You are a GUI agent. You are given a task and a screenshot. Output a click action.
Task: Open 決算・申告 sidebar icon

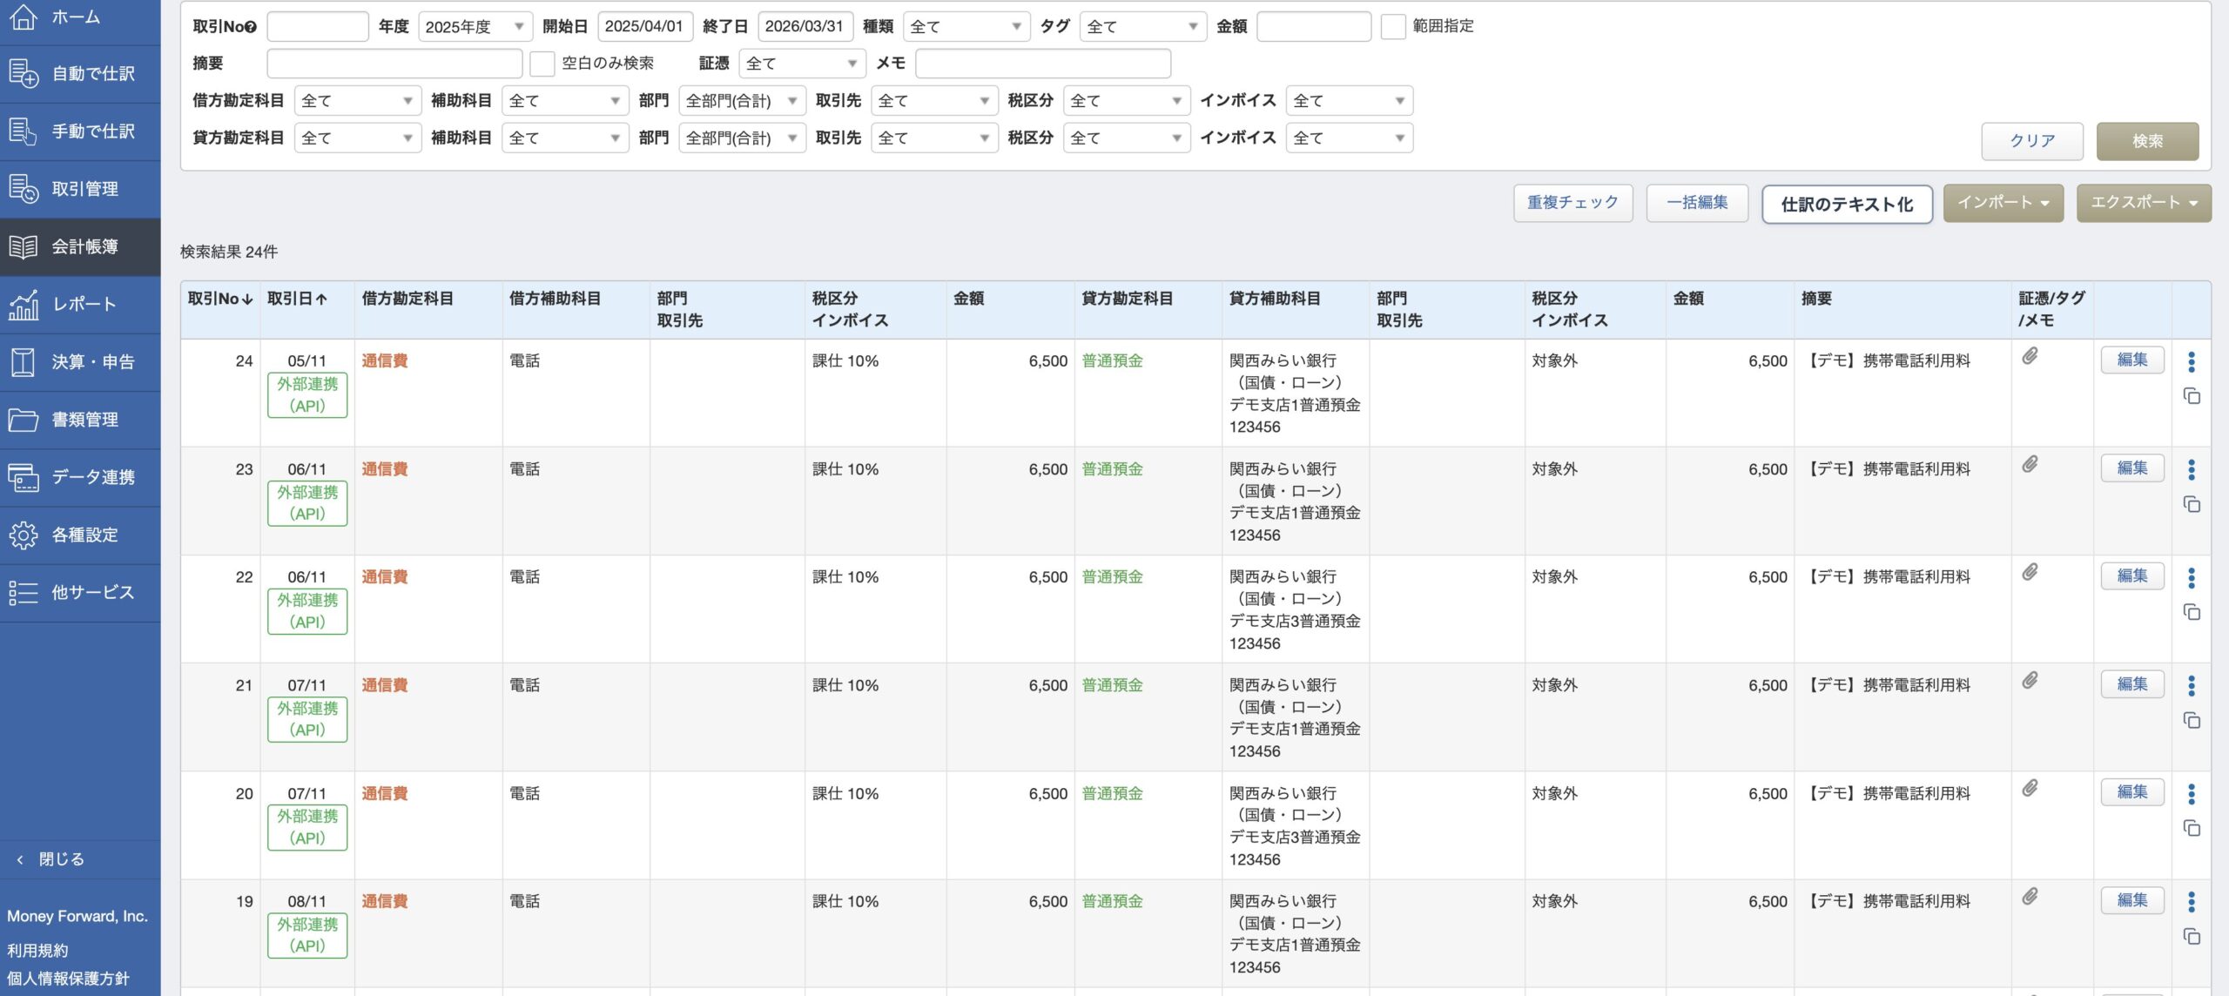click(24, 361)
